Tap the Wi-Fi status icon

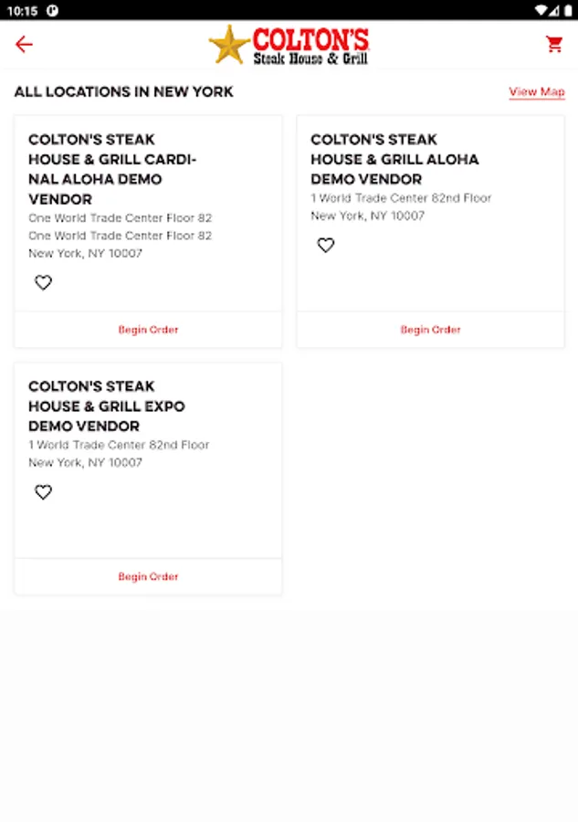click(x=541, y=10)
